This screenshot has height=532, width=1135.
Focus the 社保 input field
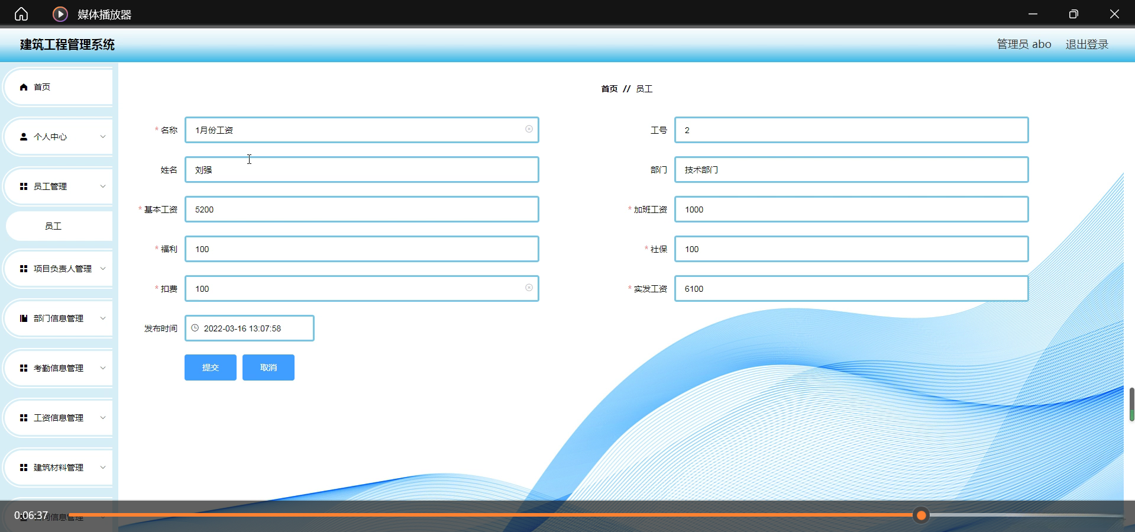pos(851,249)
